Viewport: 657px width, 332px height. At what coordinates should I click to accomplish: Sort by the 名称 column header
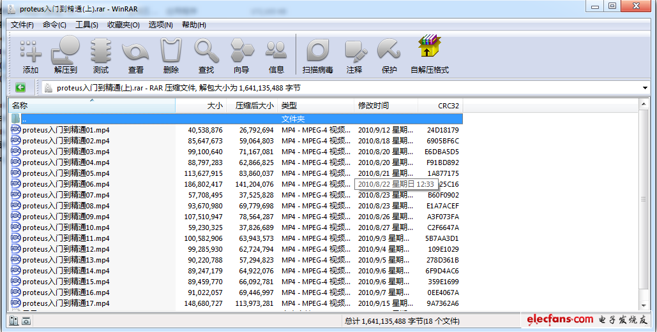(x=92, y=105)
